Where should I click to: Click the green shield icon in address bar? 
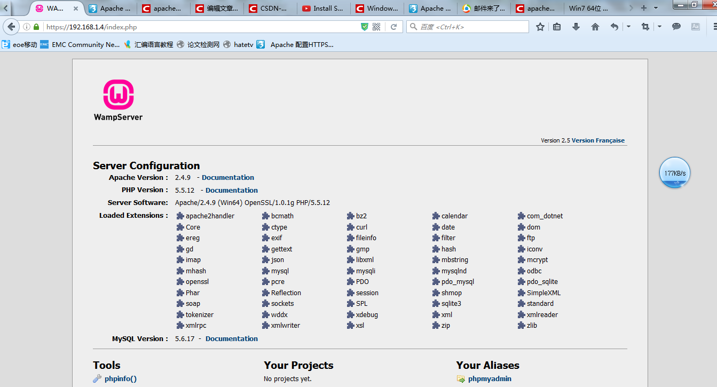pos(365,27)
